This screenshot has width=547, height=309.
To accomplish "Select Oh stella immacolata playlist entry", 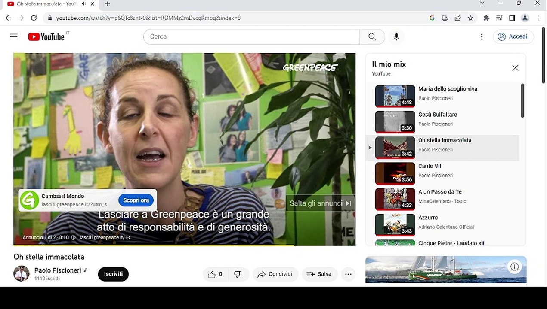I will click(x=442, y=148).
